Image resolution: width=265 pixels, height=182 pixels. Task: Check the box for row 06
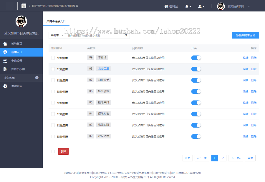point(53,91)
